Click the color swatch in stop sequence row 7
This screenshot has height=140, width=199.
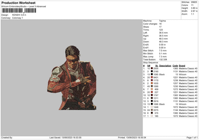152,86
